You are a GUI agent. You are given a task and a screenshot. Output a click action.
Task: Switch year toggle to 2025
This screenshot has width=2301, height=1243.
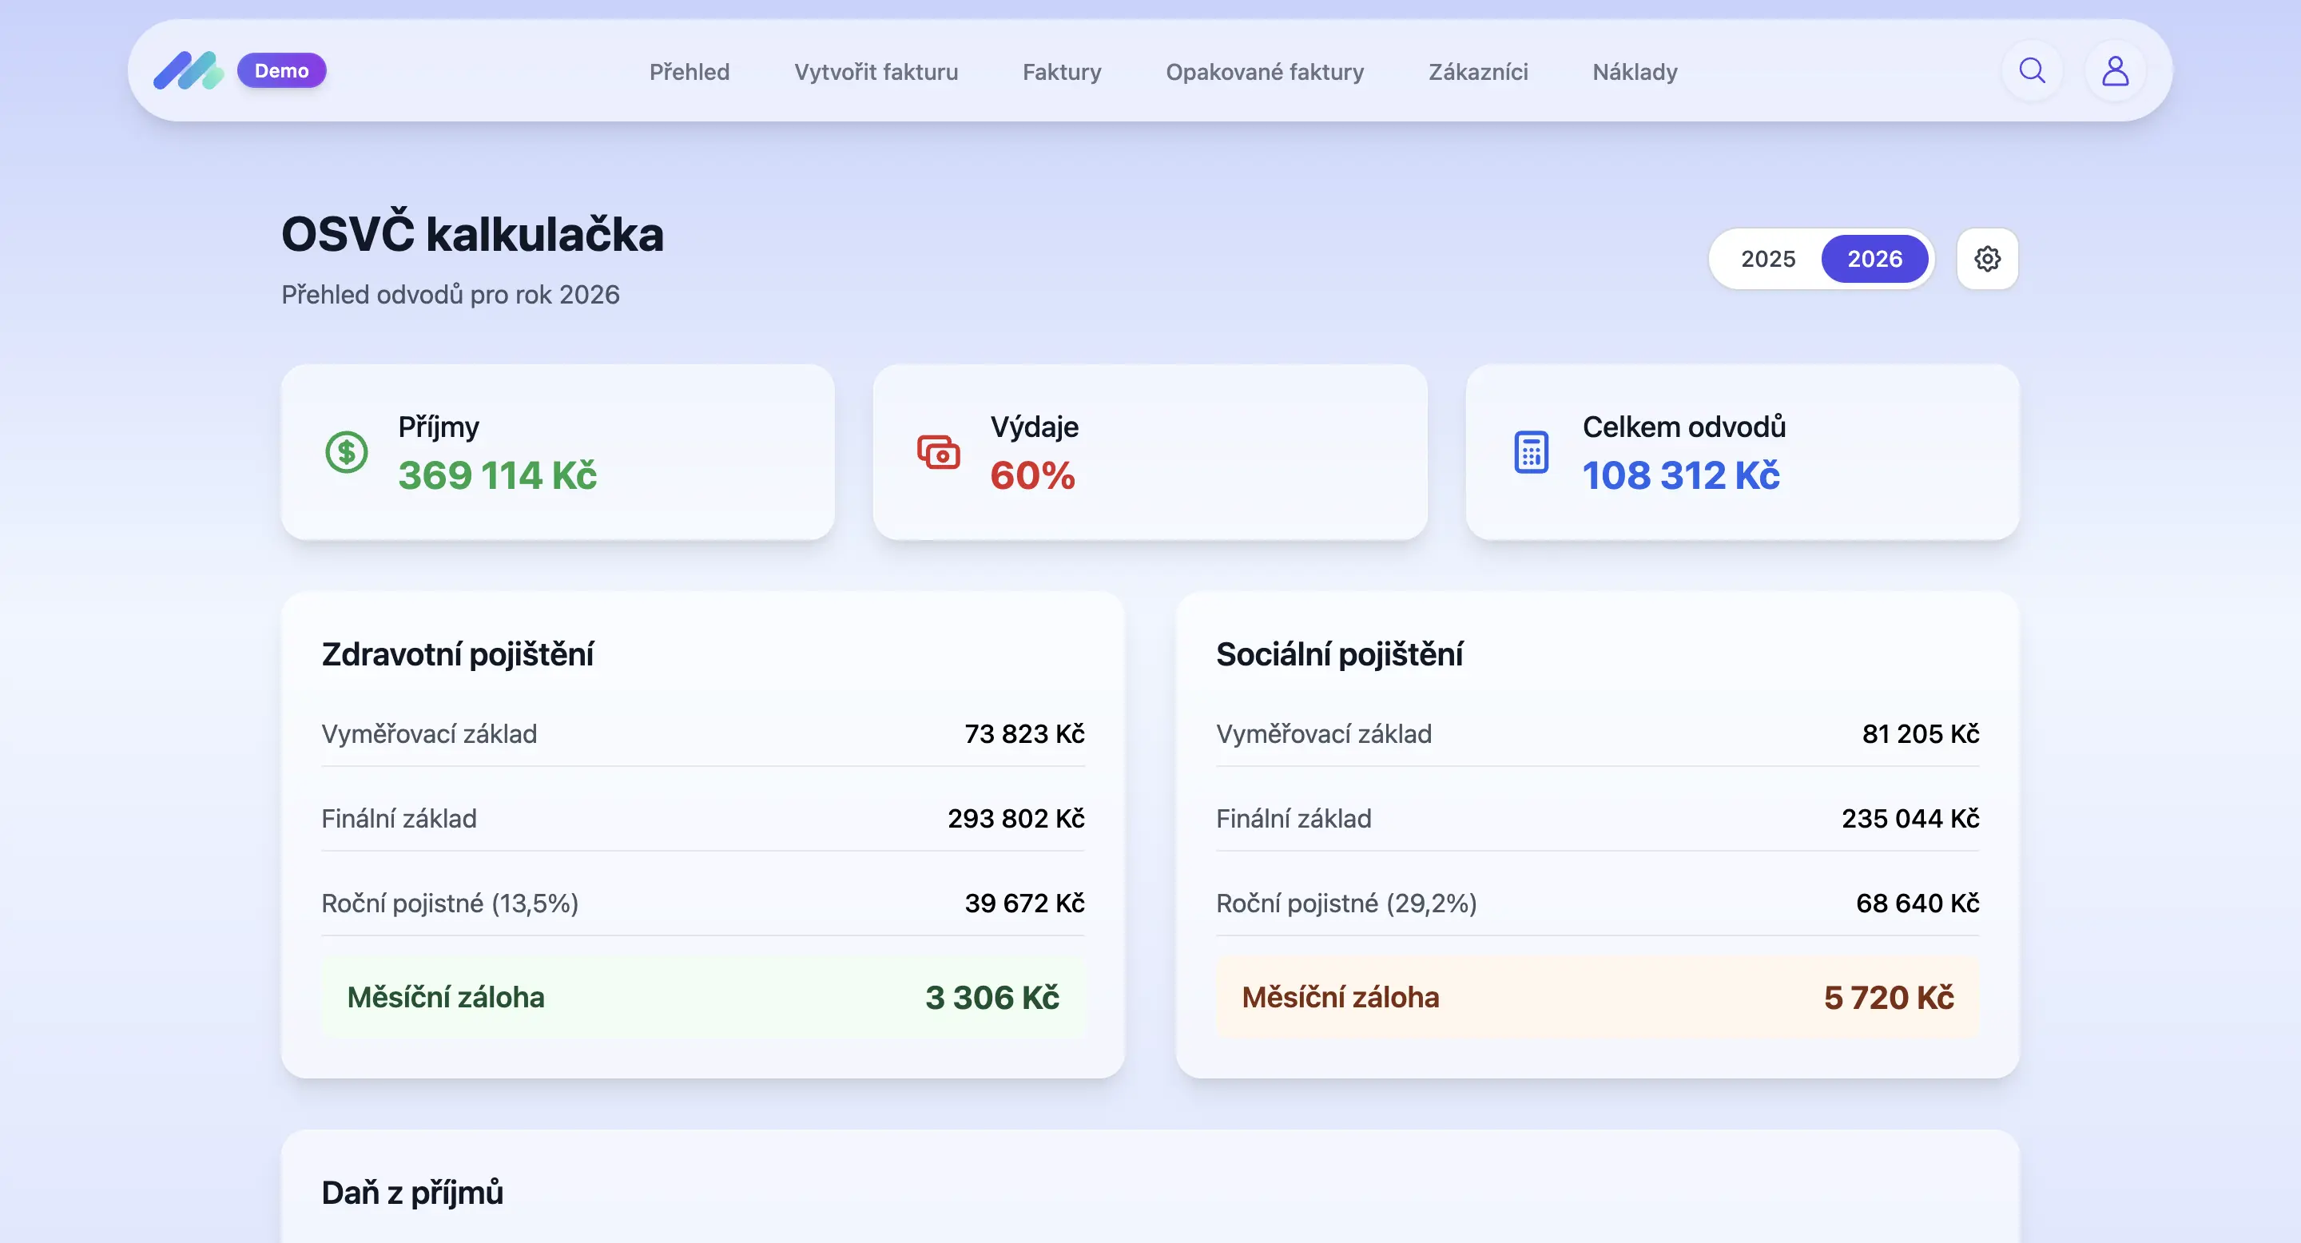click(1766, 259)
